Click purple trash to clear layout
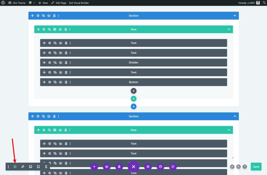 [x=119, y=167]
